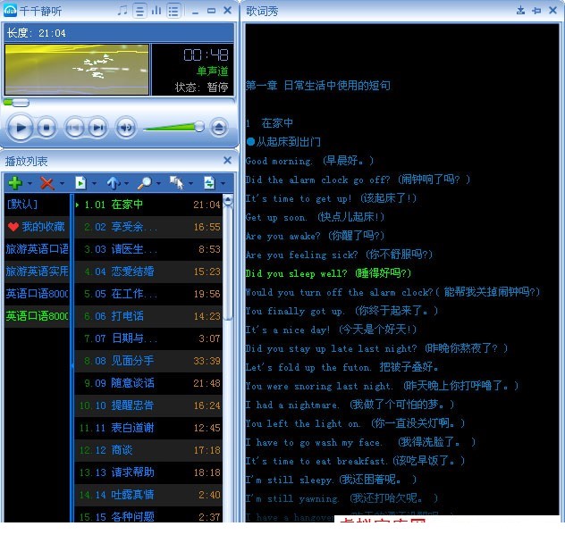Open the search options dropdown arrow

coord(158,184)
